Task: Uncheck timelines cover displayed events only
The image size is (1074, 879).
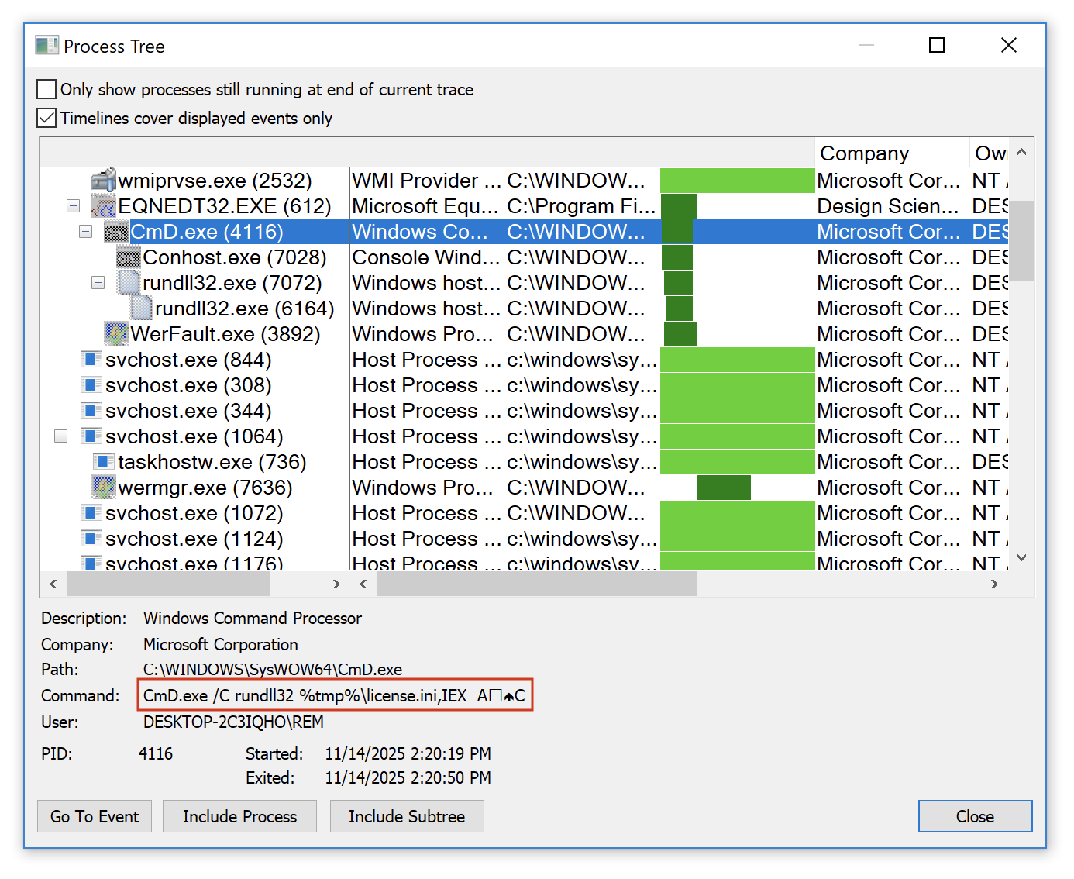Action: click(x=46, y=117)
